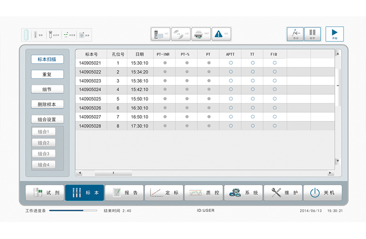366x239 pixels.
Task: Select the 组合1 preset
Action: click(44, 132)
